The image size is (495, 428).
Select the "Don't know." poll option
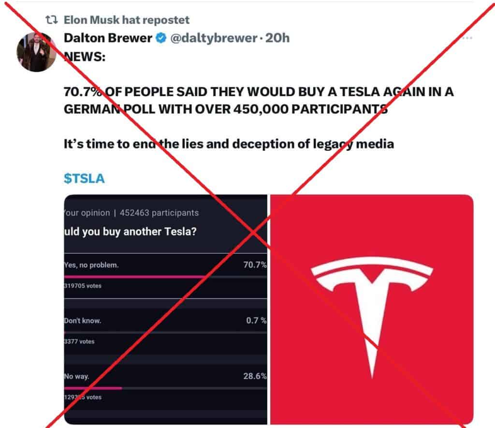[83, 321]
